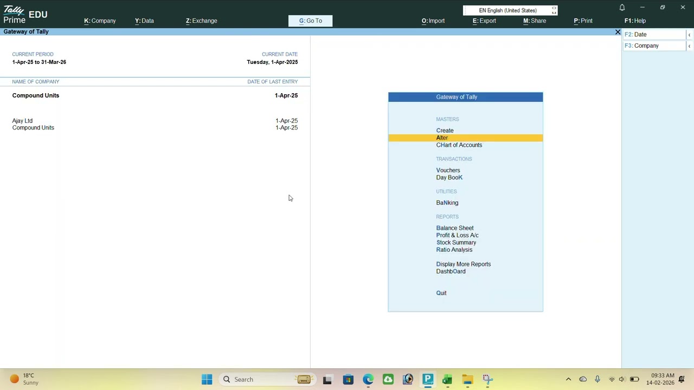Open the Dashboard
Screen dimensions: 694x390
pos(451,271)
